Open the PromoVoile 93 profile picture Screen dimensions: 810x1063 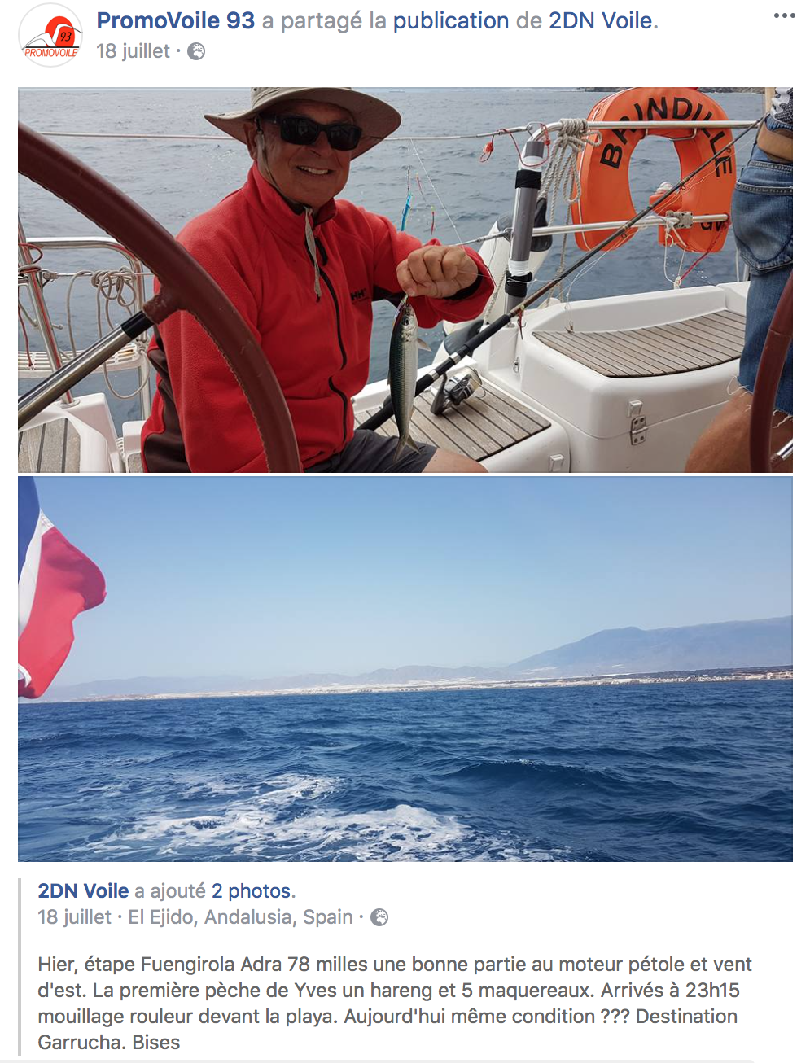coord(50,35)
